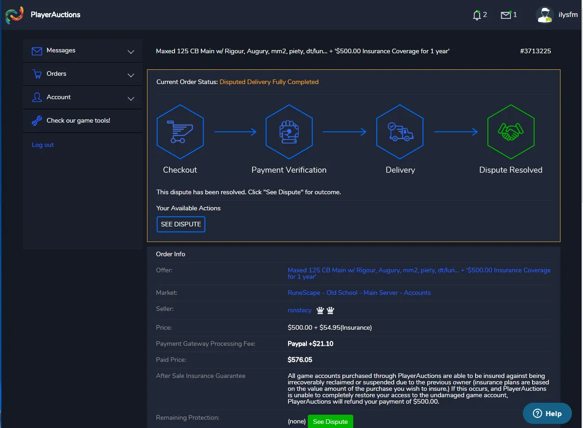Open the mail envelope icon in header
The height and width of the screenshot is (428, 583).
[x=506, y=15]
